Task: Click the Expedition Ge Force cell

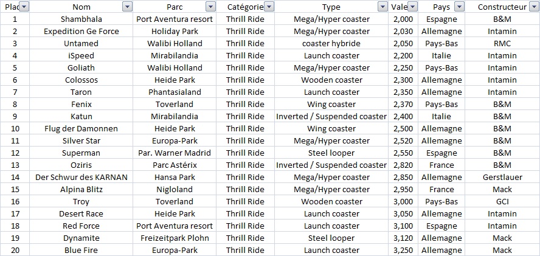Action: [x=81, y=32]
